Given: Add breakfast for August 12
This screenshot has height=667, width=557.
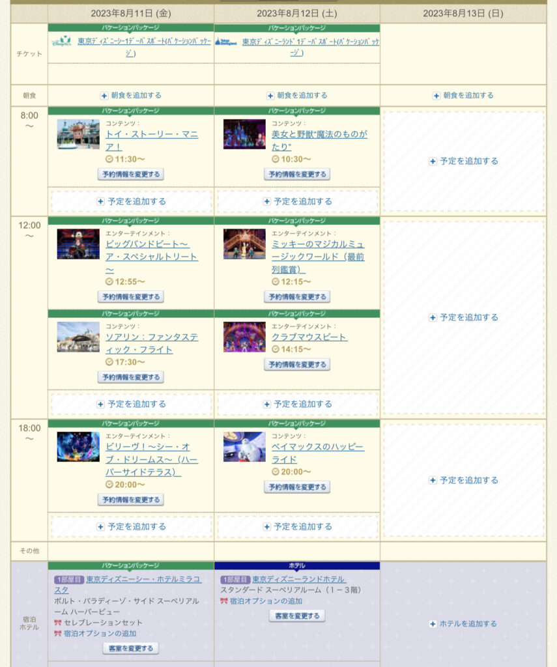Looking at the screenshot, I should (x=297, y=95).
